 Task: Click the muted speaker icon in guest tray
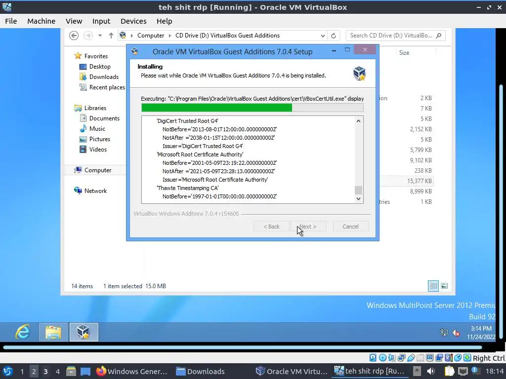click(x=456, y=333)
